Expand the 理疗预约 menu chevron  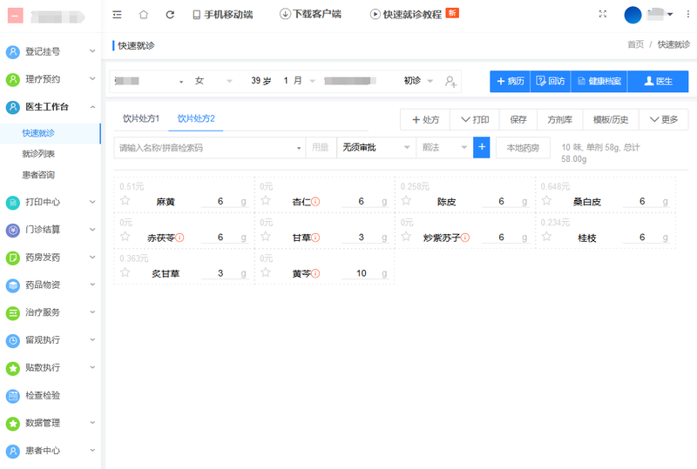point(92,78)
